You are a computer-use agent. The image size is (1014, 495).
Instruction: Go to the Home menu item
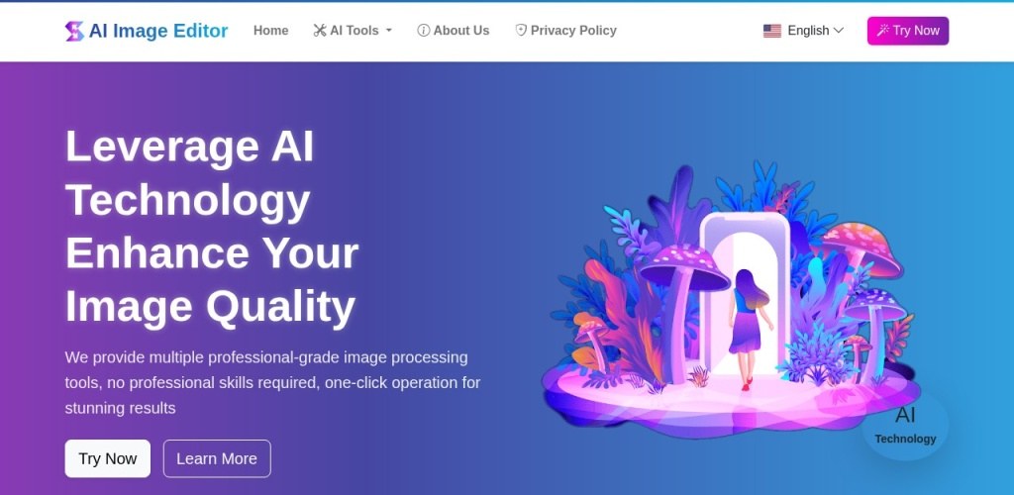[271, 31]
